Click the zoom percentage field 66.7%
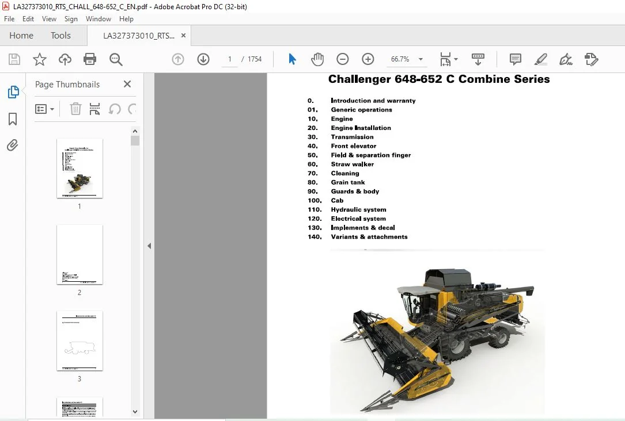This screenshot has height=421, width=625. [x=400, y=59]
